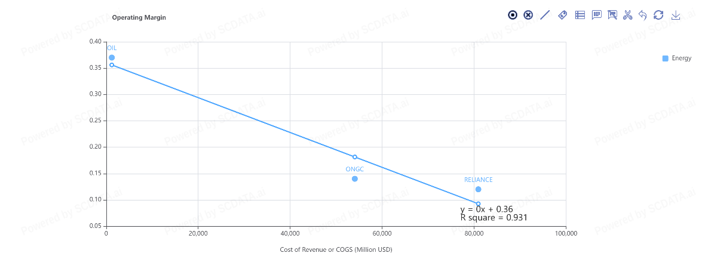
Task: Select the scissors toolbar icon
Action: click(x=627, y=15)
